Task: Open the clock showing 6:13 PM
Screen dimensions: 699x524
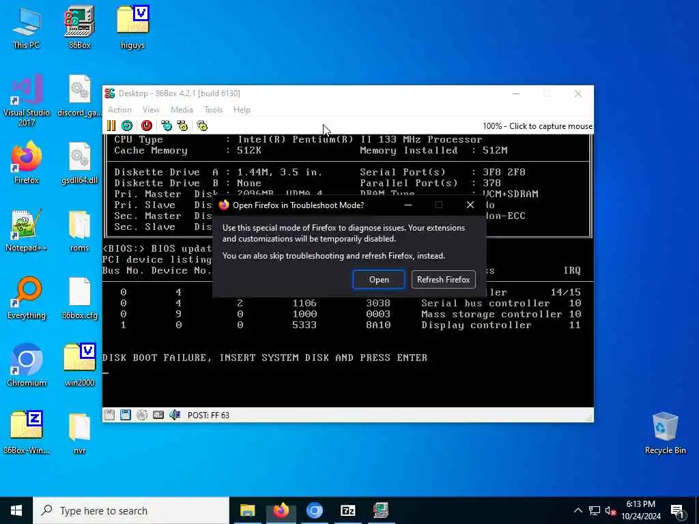Action: pyautogui.click(x=640, y=510)
